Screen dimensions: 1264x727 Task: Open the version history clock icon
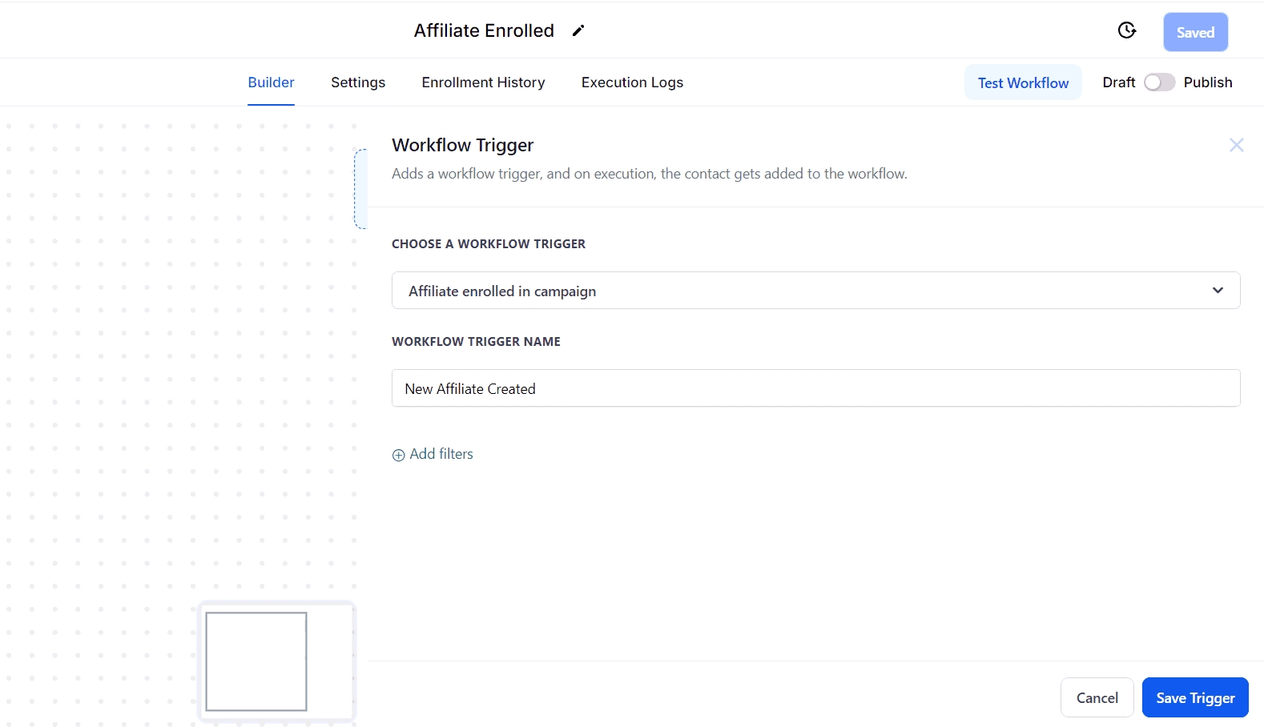click(1127, 30)
